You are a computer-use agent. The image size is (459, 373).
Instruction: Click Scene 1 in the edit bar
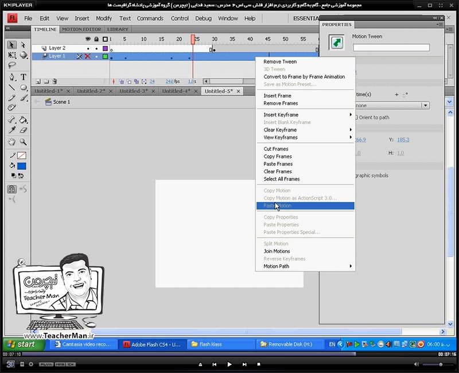point(57,102)
